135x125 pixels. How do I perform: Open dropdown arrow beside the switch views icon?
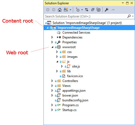tap(70, 10)
